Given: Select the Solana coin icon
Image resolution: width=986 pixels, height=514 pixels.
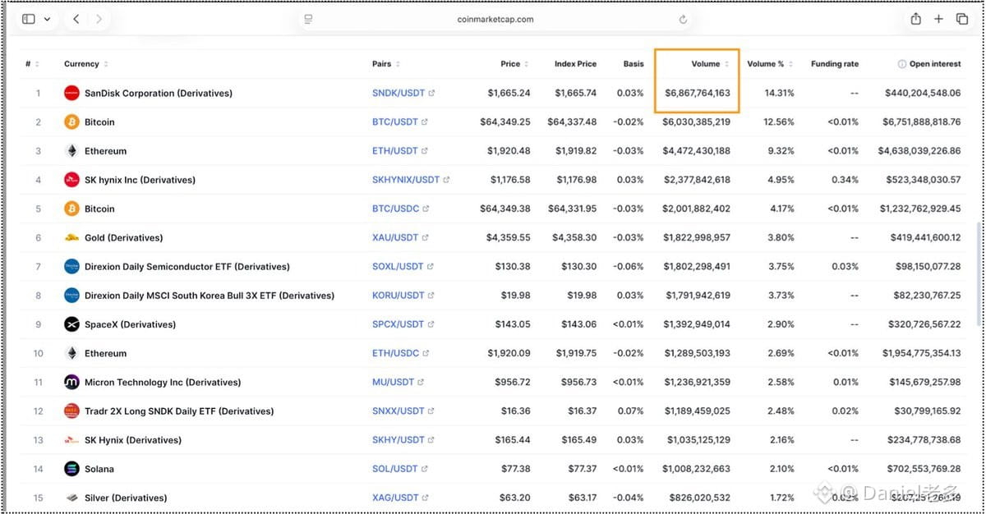Looking at the screenshot, I should [71, 469].
